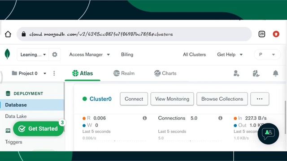Click info icon next to Connections 5.0
The width and height of the screenshot is (287, 161).
(x=220, y=118)
